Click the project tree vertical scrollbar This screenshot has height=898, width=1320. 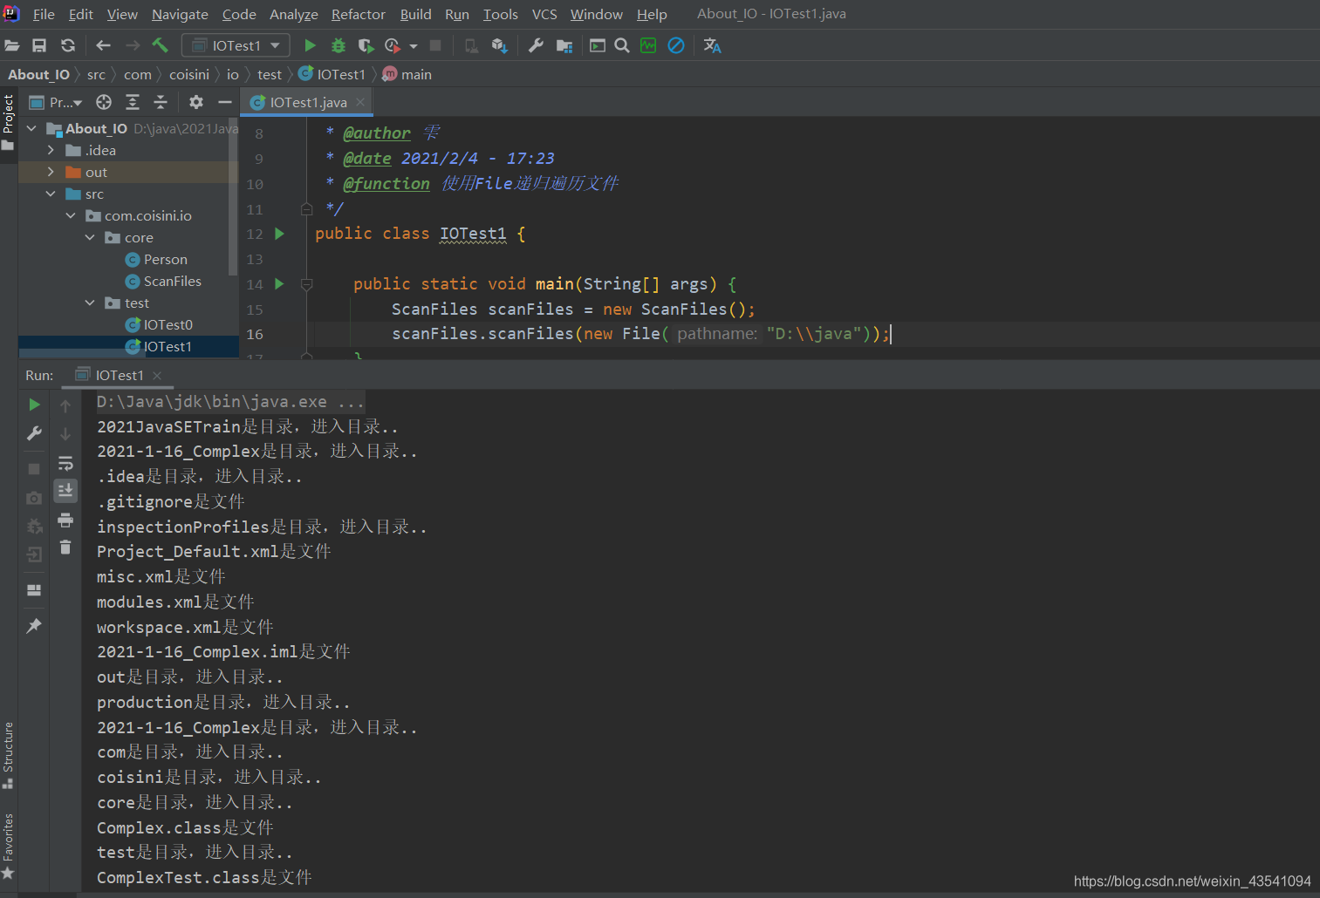(x=233, y=196)
